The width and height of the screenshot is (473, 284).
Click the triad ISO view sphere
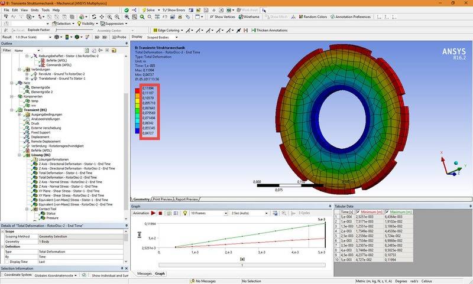[x=456, y=163]
